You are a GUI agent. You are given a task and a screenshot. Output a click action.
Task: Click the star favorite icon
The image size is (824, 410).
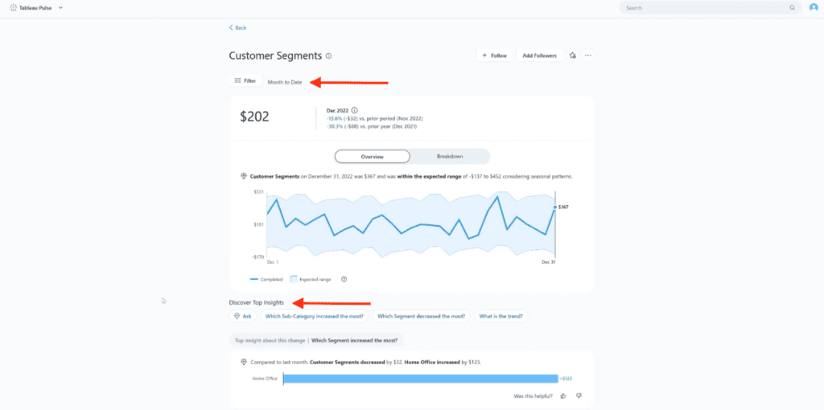coord(573,55)
